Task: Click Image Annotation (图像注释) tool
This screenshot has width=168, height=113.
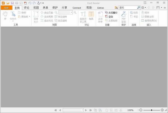Action: click(148, 17)
